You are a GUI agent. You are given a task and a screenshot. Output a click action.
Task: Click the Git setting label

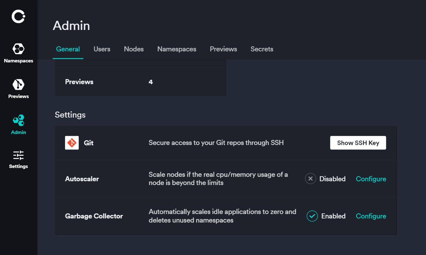88,143
